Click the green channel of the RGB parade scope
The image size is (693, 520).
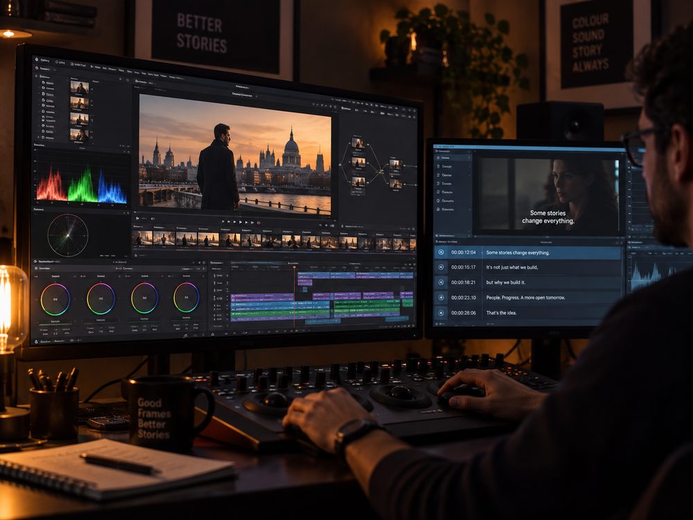click(82, 185)
